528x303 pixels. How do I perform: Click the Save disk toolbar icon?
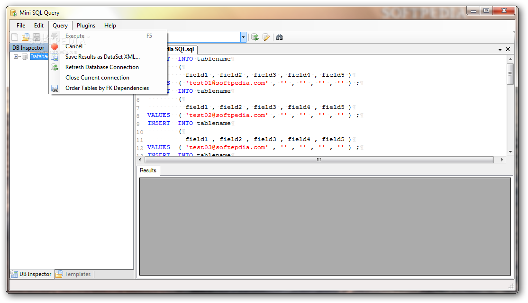[36, 37]
